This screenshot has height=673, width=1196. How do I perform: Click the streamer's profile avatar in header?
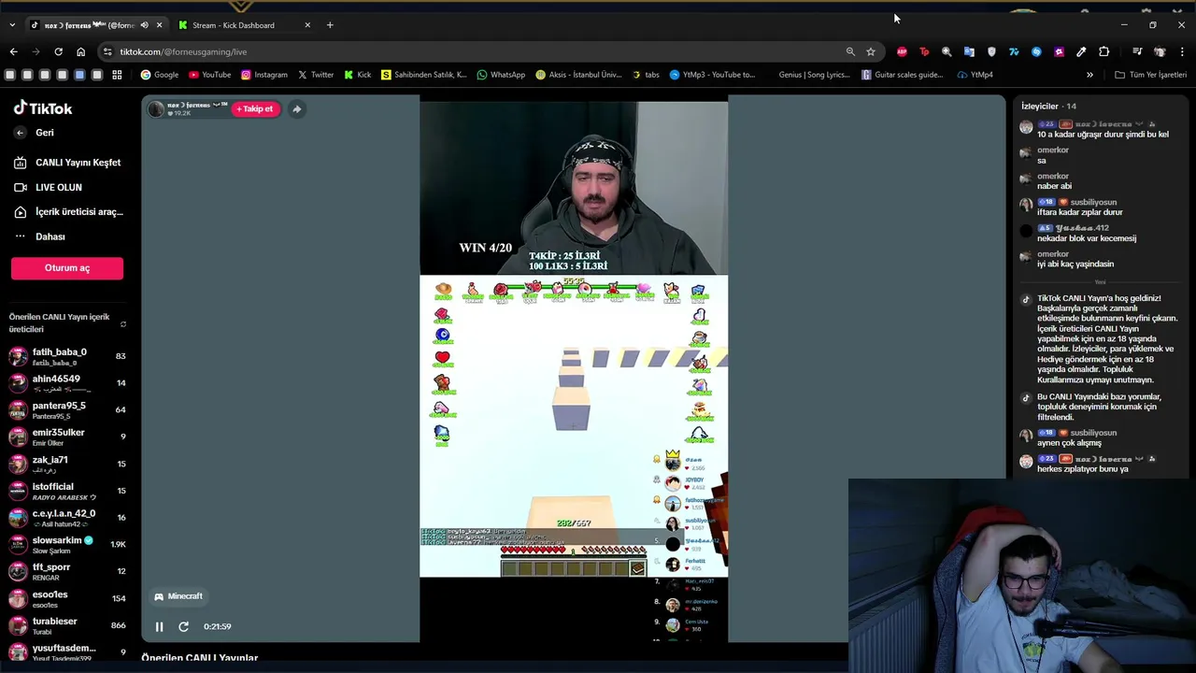[157, 109]
